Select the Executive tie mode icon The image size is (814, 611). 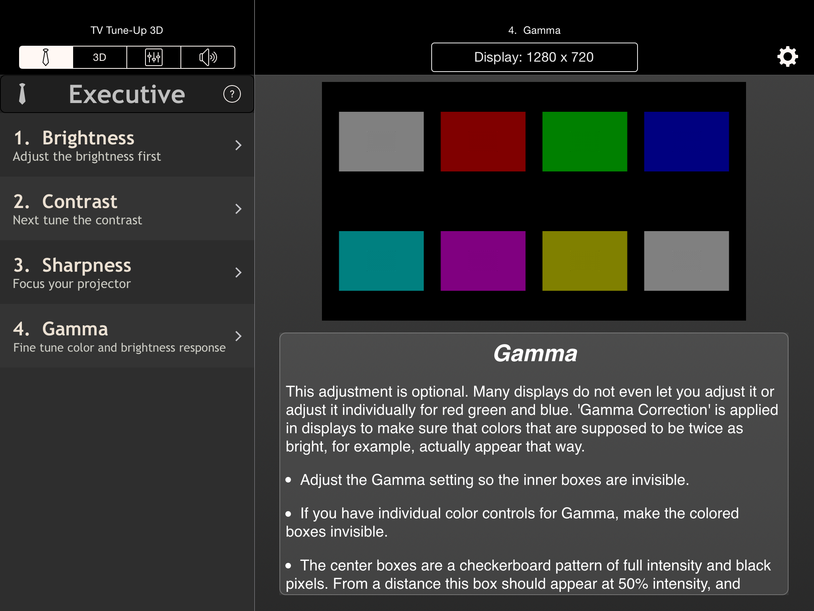[x=46, y=57]
